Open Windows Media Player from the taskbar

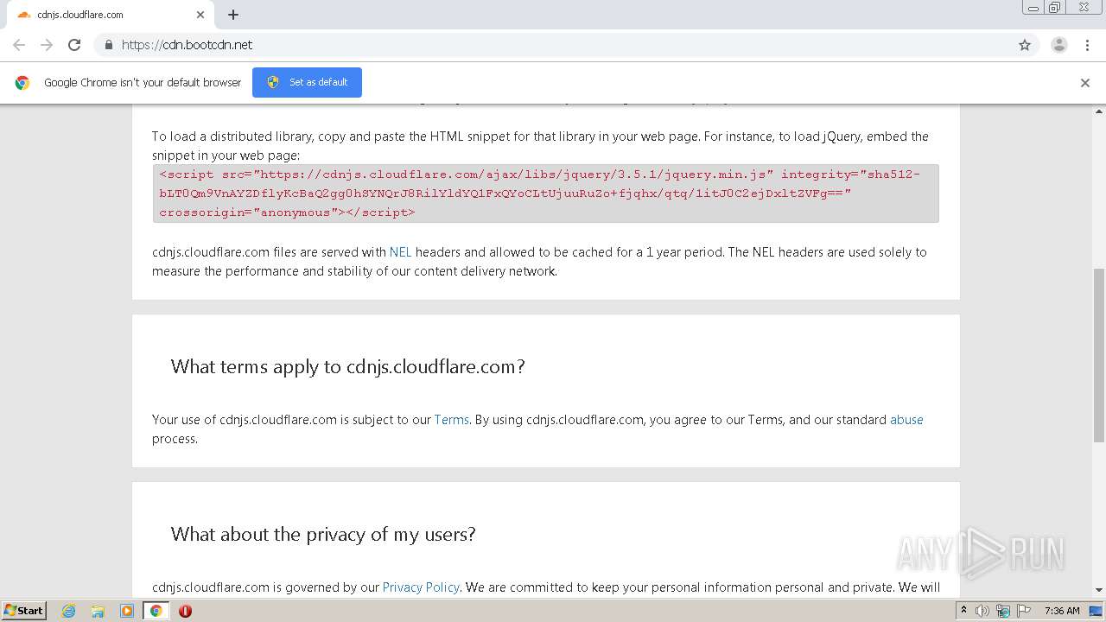(x=127, y=611)
